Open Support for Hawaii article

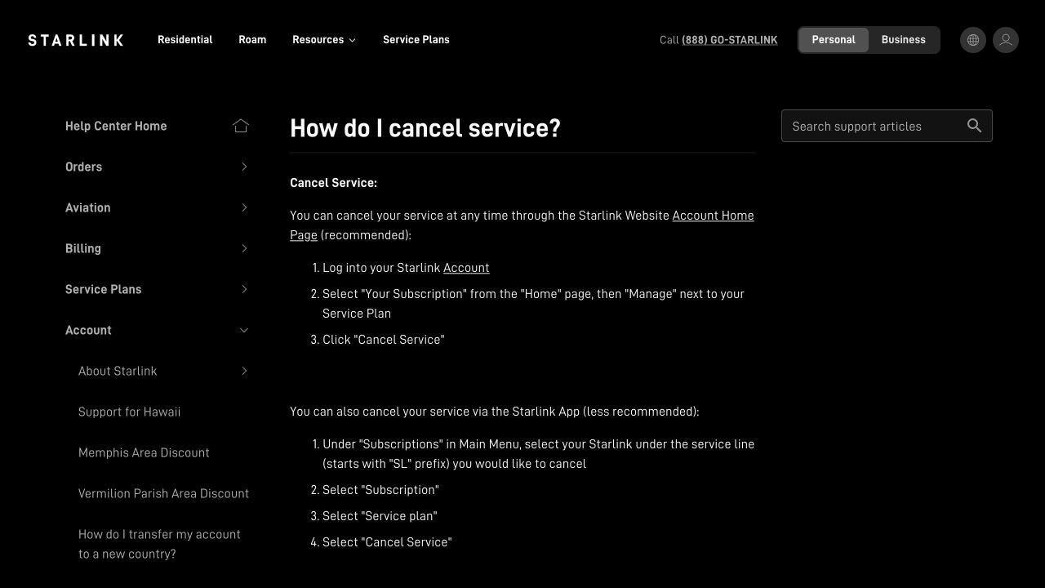click(x=130, y=412)
